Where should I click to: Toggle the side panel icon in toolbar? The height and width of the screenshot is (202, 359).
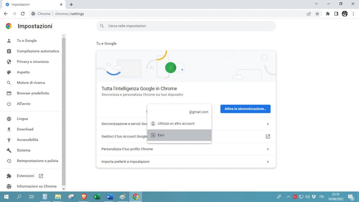(x=336, y=14)
